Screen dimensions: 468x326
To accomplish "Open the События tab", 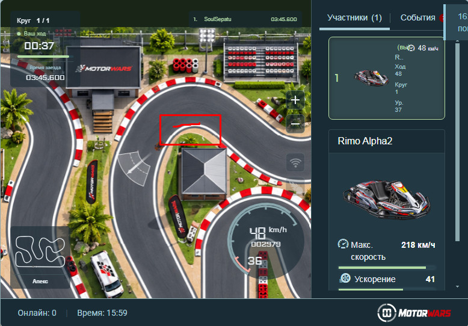I will pos(417,18).
